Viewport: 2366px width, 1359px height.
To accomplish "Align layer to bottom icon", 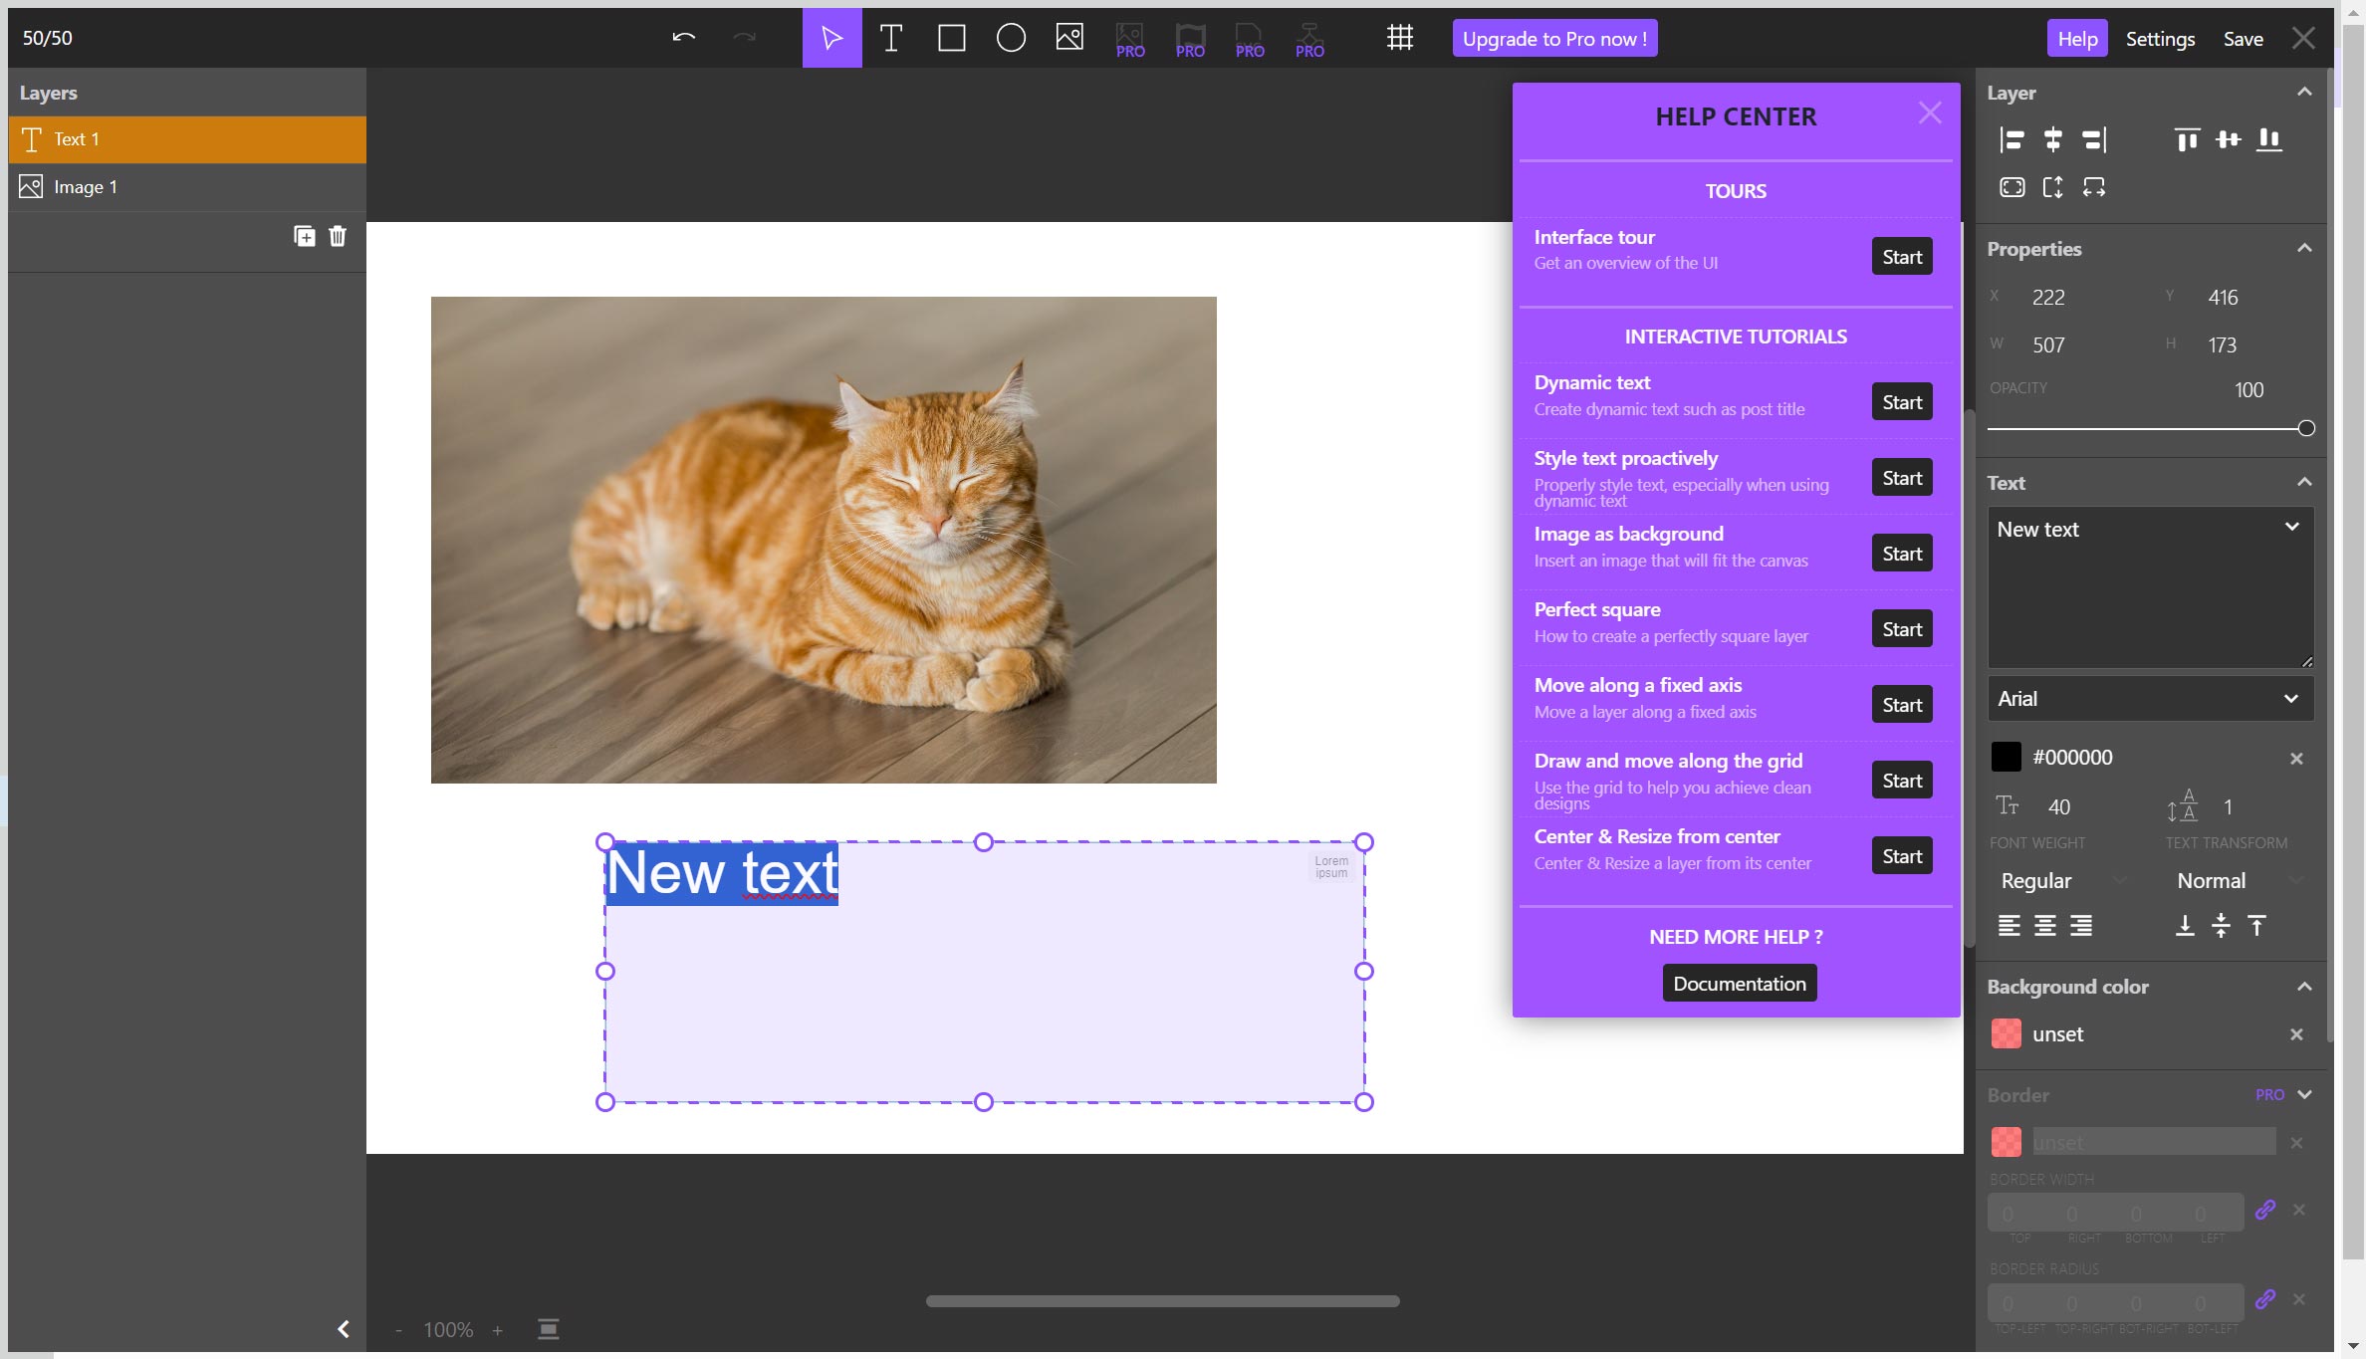I will (2269, 139).
